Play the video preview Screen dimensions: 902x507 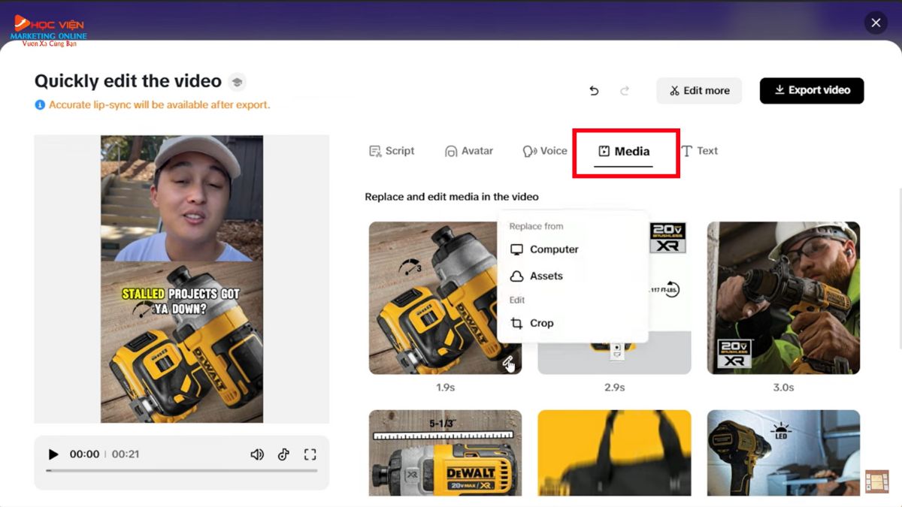click(x=53, y=454)
